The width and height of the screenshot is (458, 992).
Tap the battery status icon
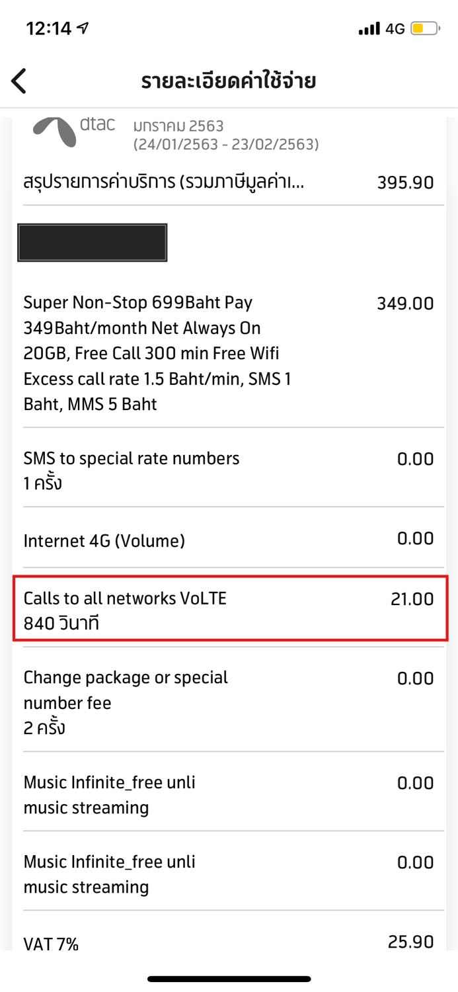pos(424,29)
